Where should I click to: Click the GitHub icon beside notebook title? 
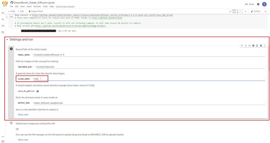[x=12, y=3]
